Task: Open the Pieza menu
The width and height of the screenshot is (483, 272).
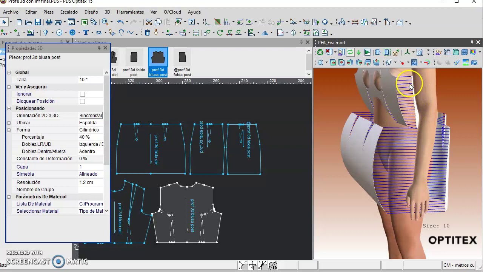Action: [48, 12]
